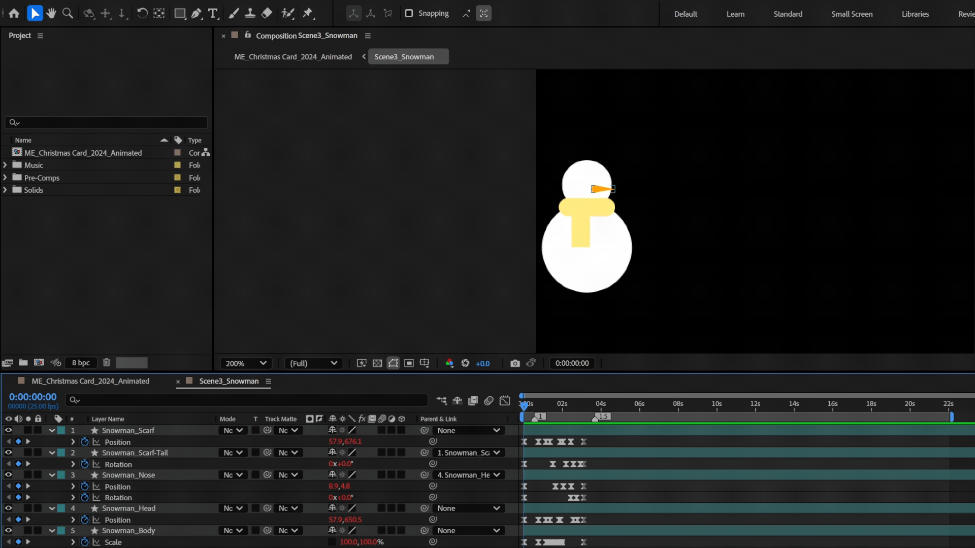Image resolution: width=975 pixels, height=548 pixels.
Task: Switch to ME_Christmas Card_2024_Animated timeline tab
Action: point(90,381)
